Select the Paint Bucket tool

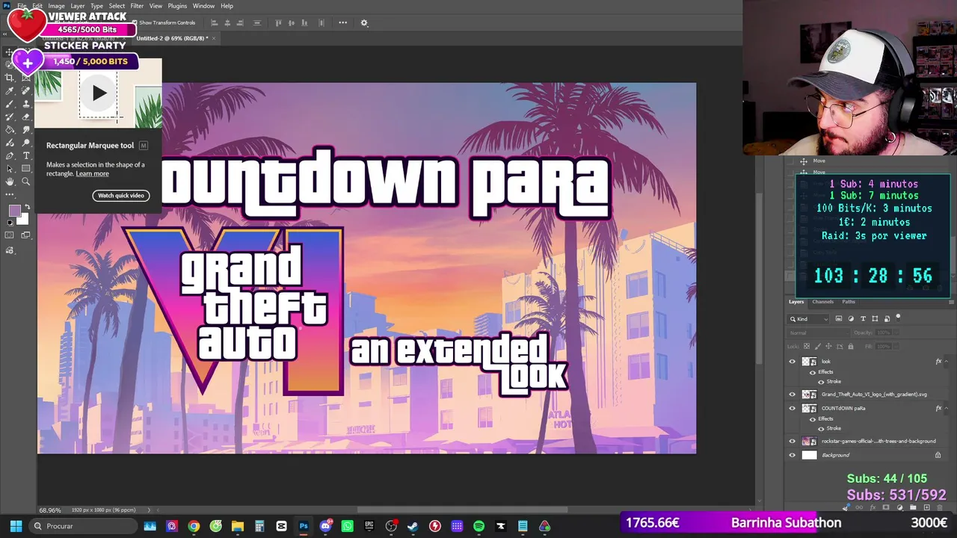[10, 129]
